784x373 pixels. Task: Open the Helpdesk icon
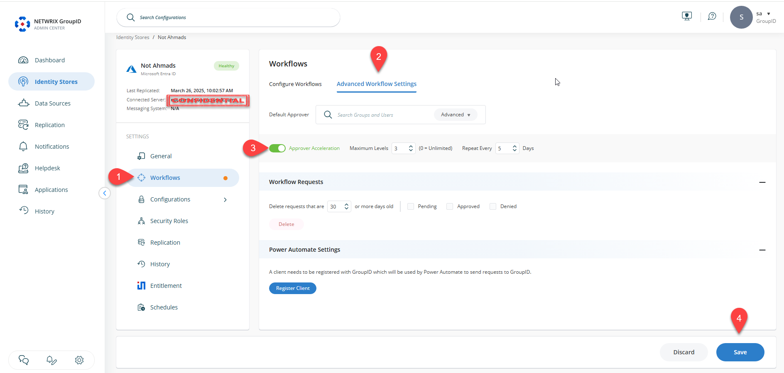23,168
